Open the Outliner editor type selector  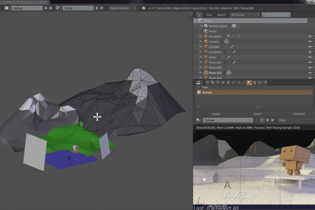[x=198, y=15]
